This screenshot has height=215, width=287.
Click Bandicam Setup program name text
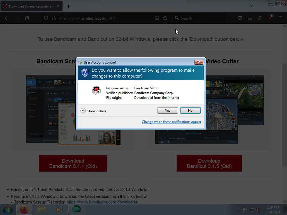(x=146, y=88)
